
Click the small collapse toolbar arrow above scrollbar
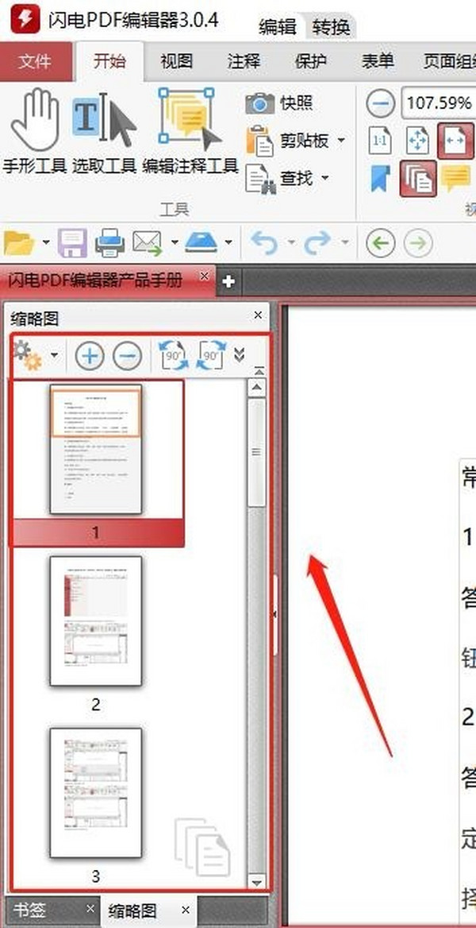pyautogui.click(x=259, y=371)
